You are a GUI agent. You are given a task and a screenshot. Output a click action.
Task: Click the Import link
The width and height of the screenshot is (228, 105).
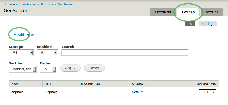[x=36, y=35]
